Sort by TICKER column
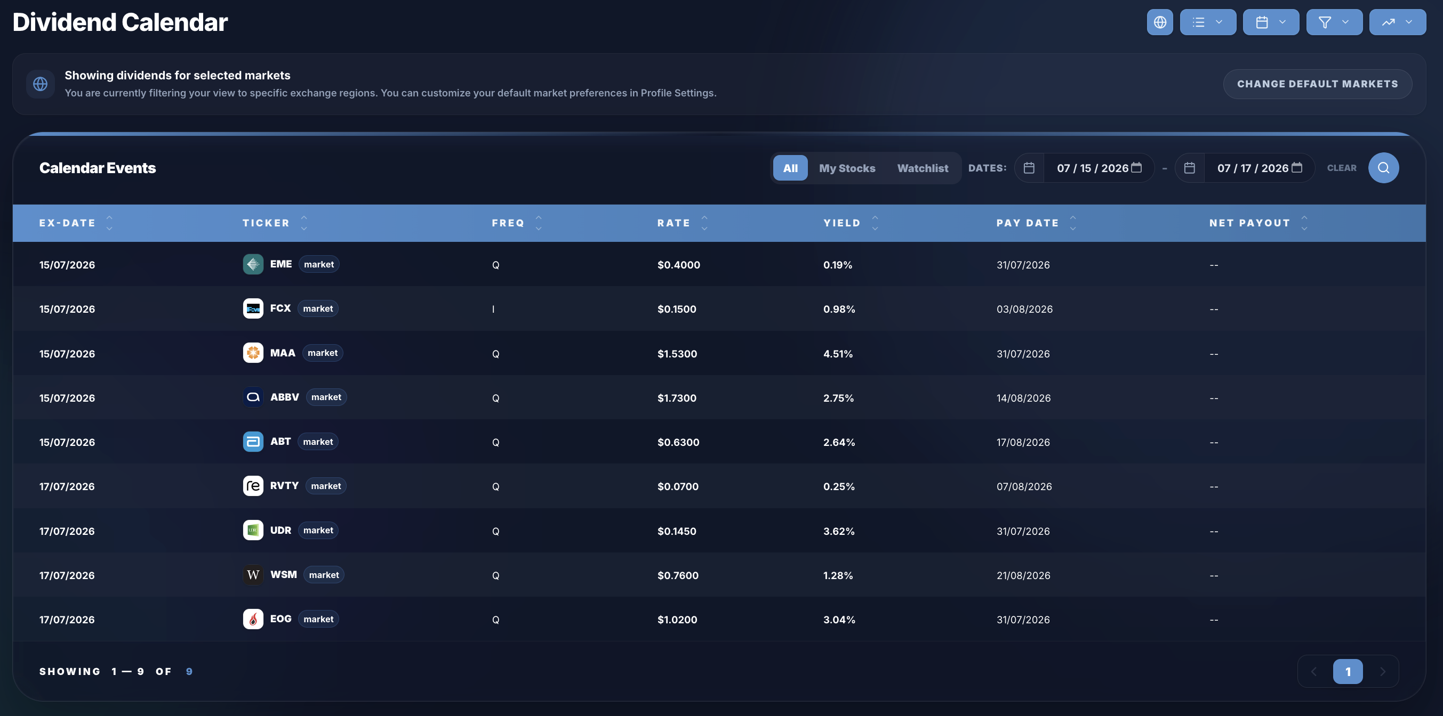This screenshot has width=1443, height=716. click(x=275, y=223)
